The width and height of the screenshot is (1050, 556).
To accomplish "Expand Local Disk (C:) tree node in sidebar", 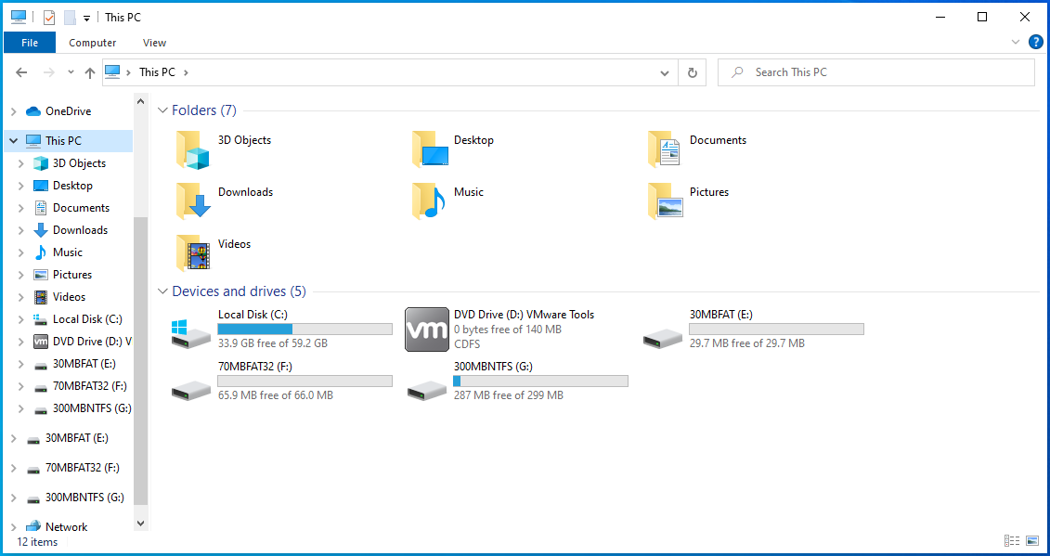I will tap(20, 319).
